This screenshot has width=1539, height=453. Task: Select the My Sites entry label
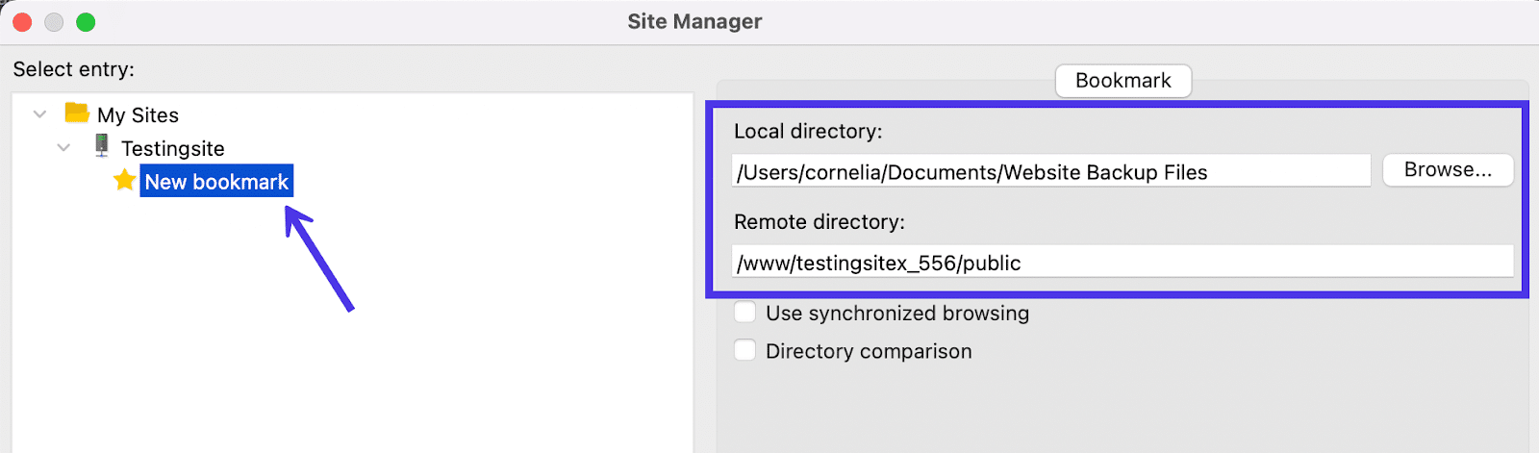point(138,115)
